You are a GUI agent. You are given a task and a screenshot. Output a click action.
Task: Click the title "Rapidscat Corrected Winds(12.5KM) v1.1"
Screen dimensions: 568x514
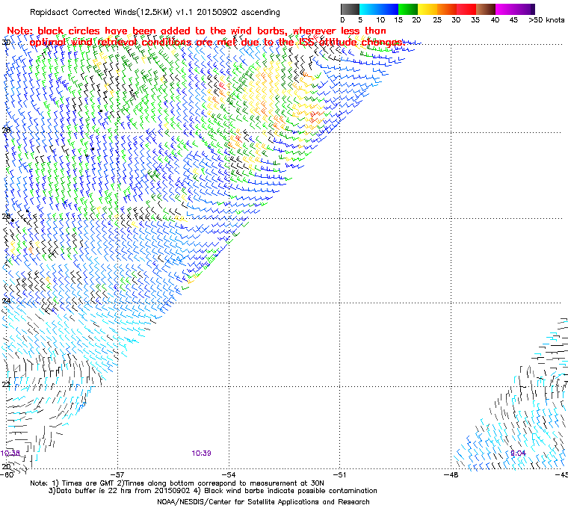click(112, 12)
